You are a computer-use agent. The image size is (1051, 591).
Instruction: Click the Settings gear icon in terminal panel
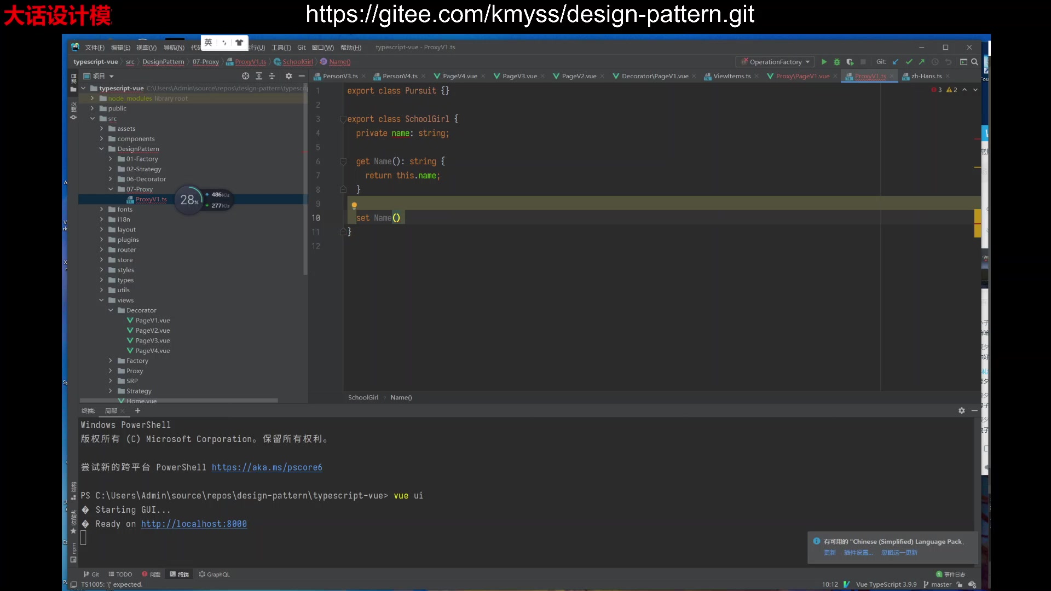(961, 410)
